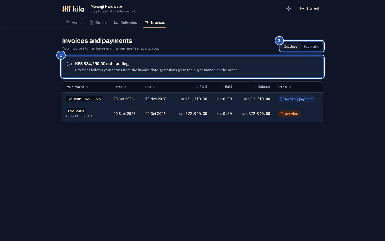The height and width of the screenshot is (241, 385).
Task: Click the 19 Nov 2026 due date
Action: [156, 99]
